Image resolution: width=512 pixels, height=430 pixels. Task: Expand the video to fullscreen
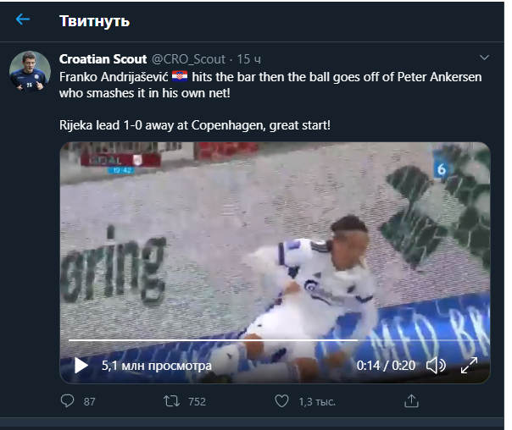469,366
